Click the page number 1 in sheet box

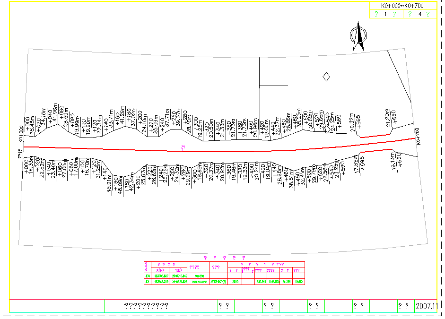(x=385, y=14)
